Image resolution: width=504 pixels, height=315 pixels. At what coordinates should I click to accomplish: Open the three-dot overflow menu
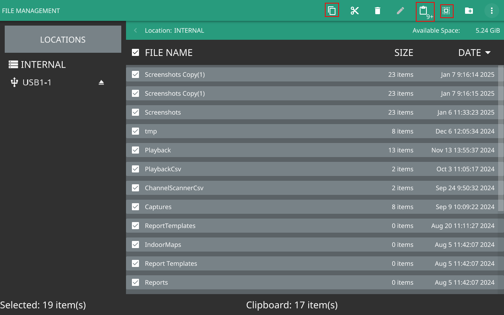coord(492,11)
